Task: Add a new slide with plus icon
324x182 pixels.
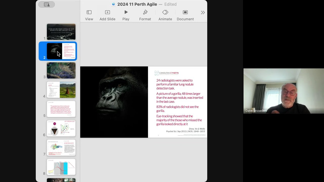Action: point(107,12)
